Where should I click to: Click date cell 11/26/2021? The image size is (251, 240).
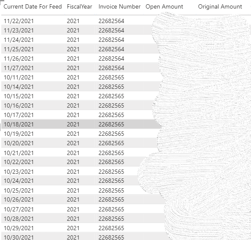19,59
